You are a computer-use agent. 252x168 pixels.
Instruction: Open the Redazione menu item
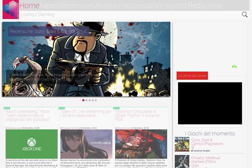(205, 5)
